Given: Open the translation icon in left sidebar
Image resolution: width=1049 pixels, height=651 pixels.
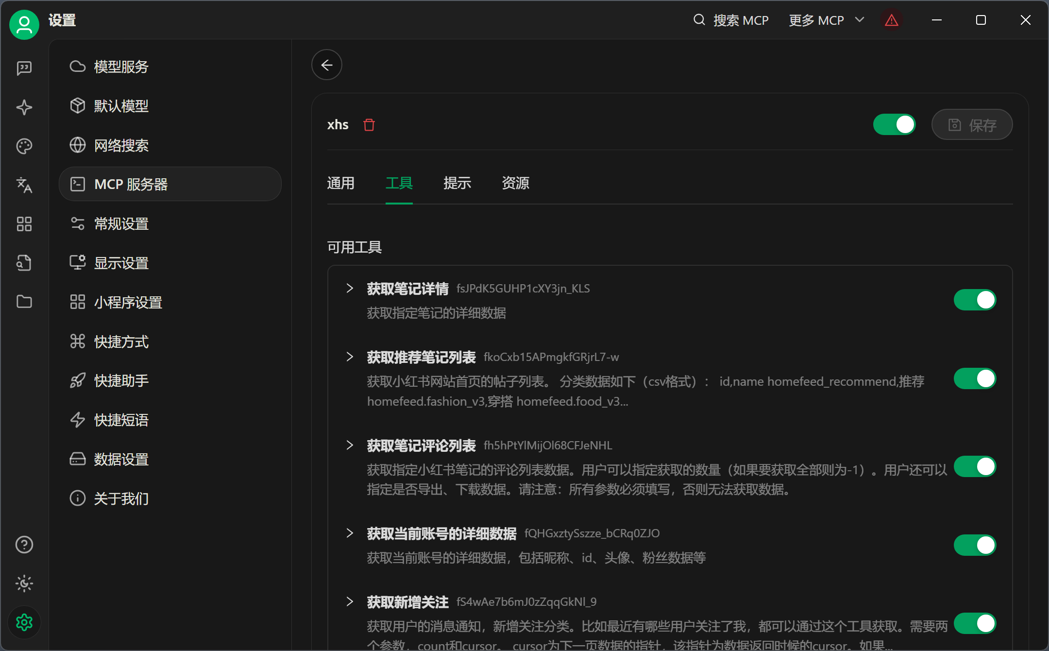Looking at the screenshot, I should point(24,185).
